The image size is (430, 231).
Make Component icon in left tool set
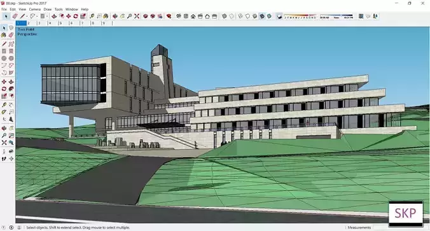pyautogui.click(x=11, y=28)
